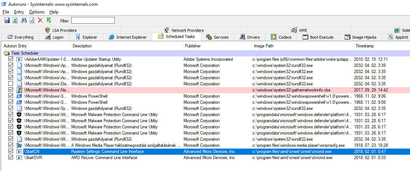This screenshot has width=410, height=171.
Task: Switch to the Everything tab
Action: click(x=20, y=37)
